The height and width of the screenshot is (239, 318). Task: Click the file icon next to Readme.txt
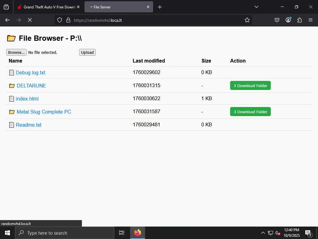(11, 125)
